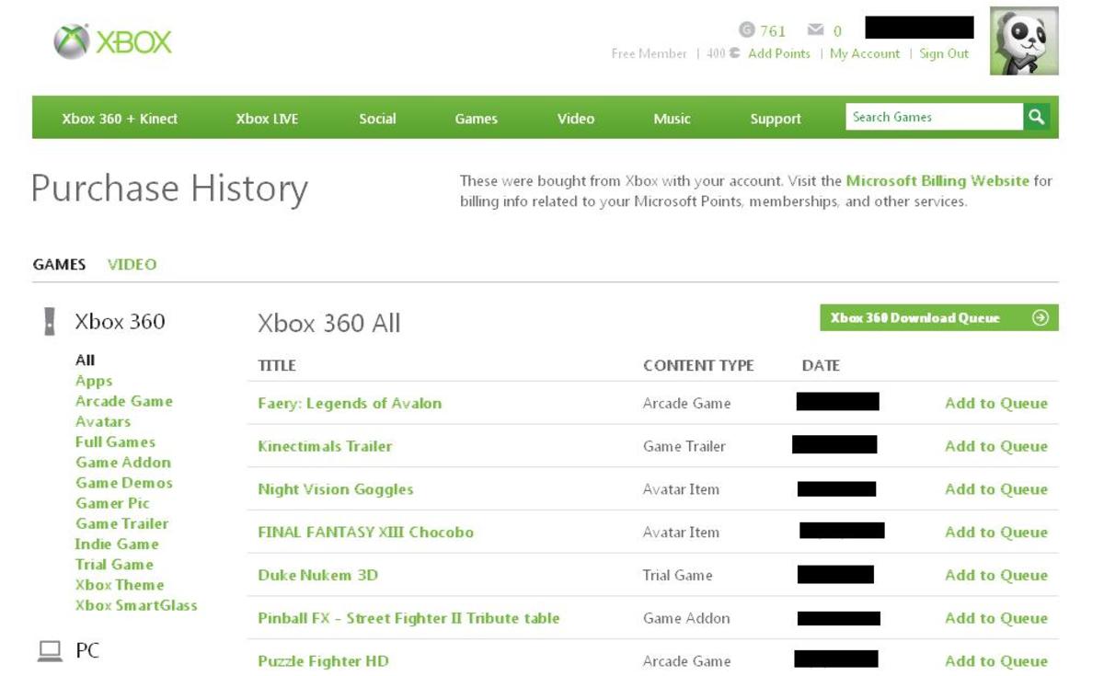
Task: Open Duke Nukem 3D title
Action: tap(317, 575)
